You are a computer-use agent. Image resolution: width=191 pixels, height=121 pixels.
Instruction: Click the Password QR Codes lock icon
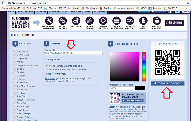[x=157, y=21]
